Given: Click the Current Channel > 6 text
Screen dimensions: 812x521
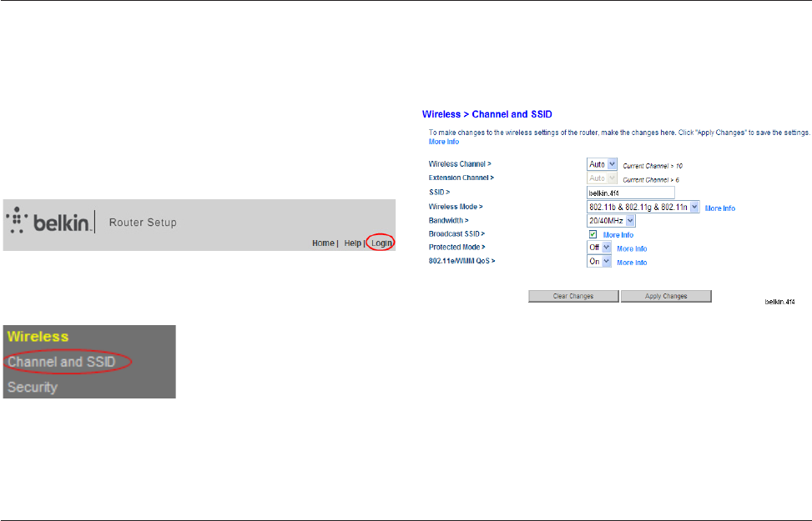Looking at the screenshot, I should (650, 180).
